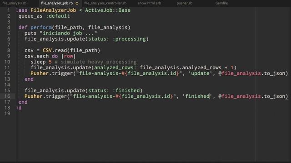291x163 pixels.
Task: Click 'def' keyword on line 4
Action: pos(23,27)
